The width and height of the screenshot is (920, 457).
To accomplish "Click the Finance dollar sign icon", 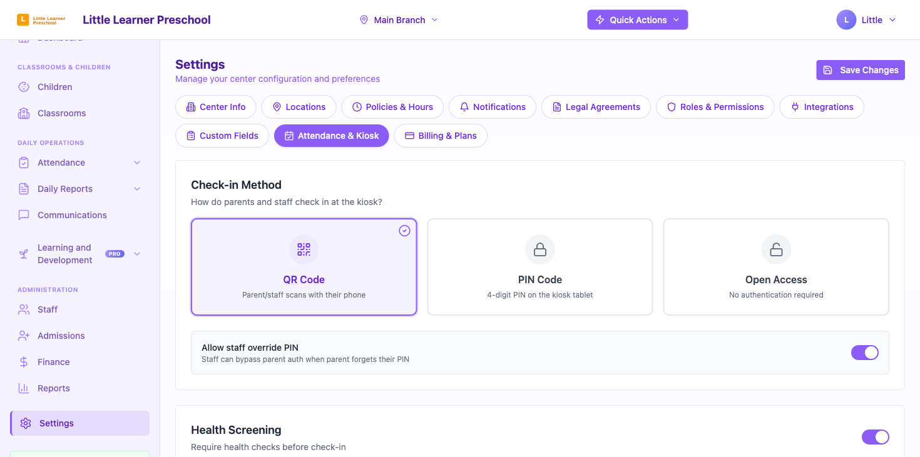I will (24, 362).
